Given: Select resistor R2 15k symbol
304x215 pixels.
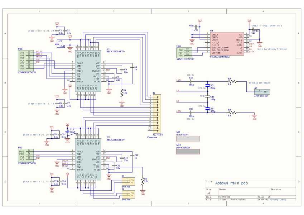Looking at the screenshot, I should 143,181.
